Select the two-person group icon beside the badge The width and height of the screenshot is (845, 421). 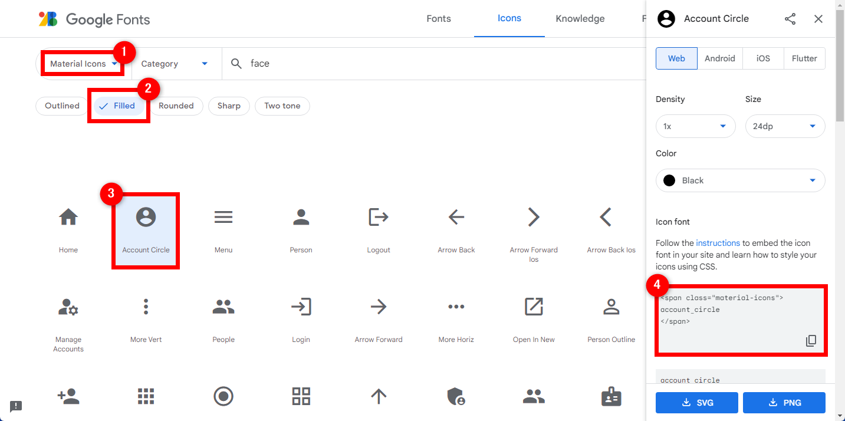coord(534,396)
